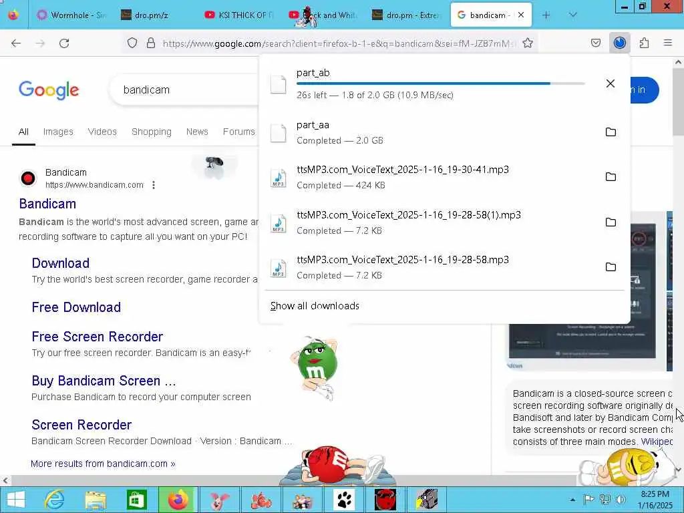Open the black paw print taskbar app
Viewport: 684px width, 513px height.
[x=344, y=500]
